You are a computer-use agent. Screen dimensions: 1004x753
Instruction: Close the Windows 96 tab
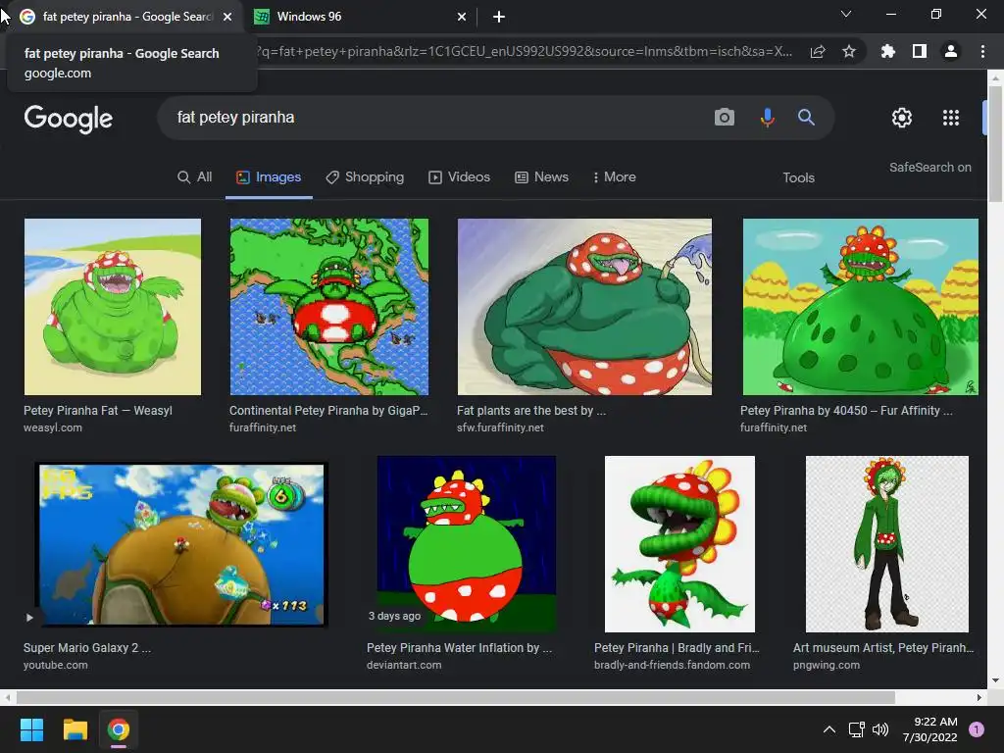[462, 17]
